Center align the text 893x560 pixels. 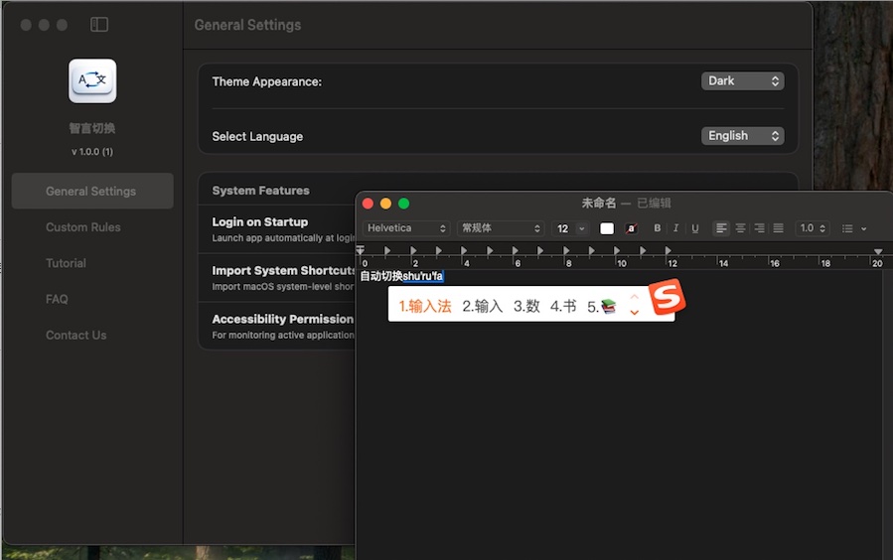(x=740, y=228)
